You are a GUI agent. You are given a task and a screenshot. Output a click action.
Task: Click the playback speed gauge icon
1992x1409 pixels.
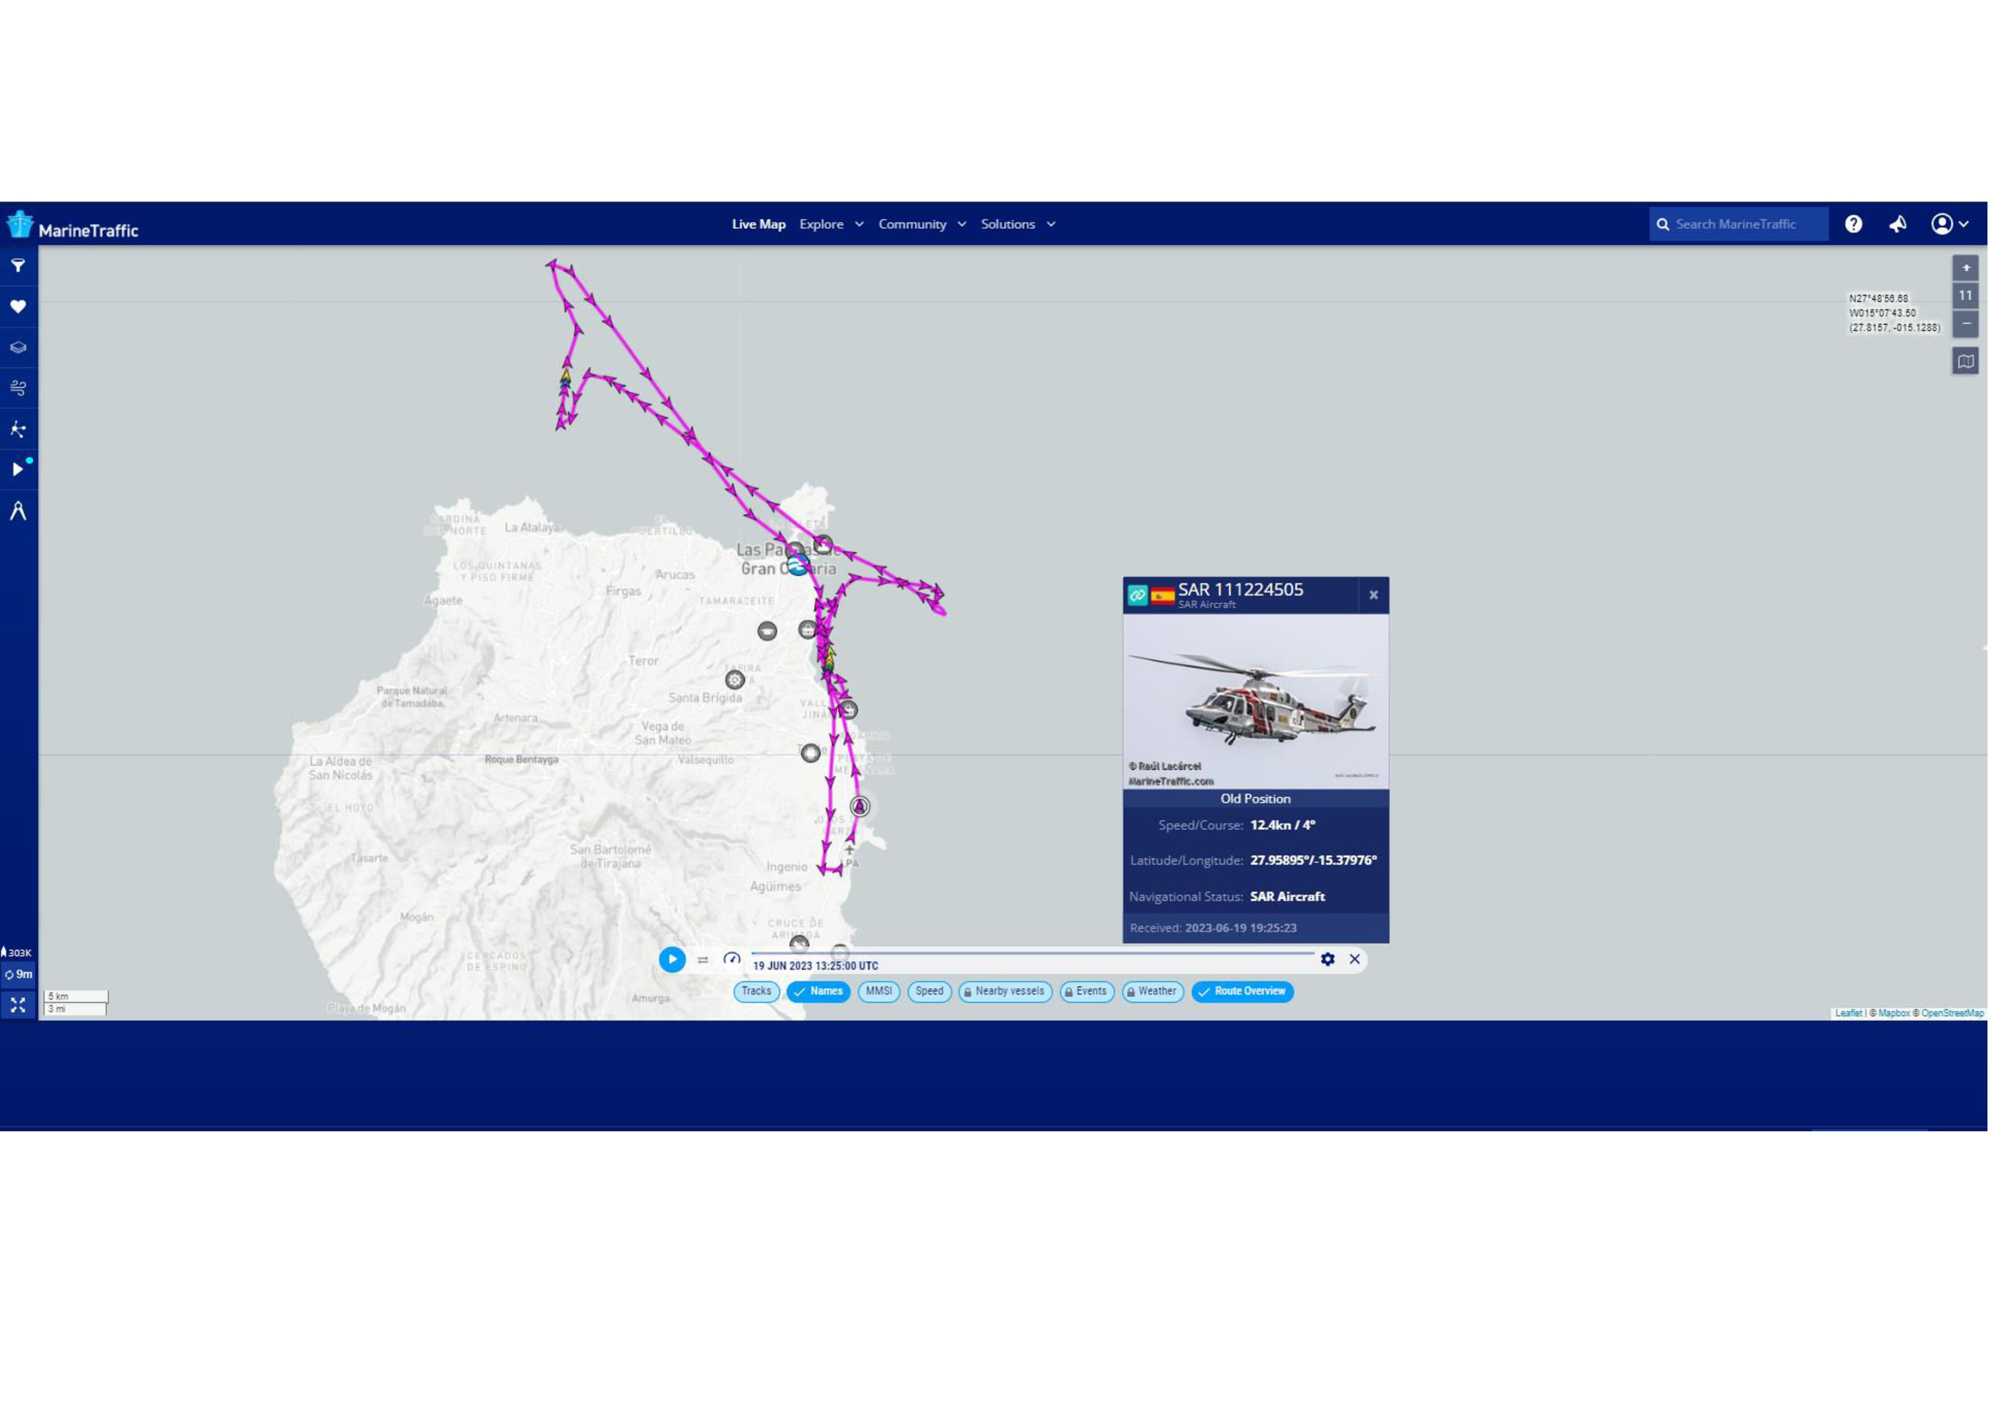[x=731, y=959]
